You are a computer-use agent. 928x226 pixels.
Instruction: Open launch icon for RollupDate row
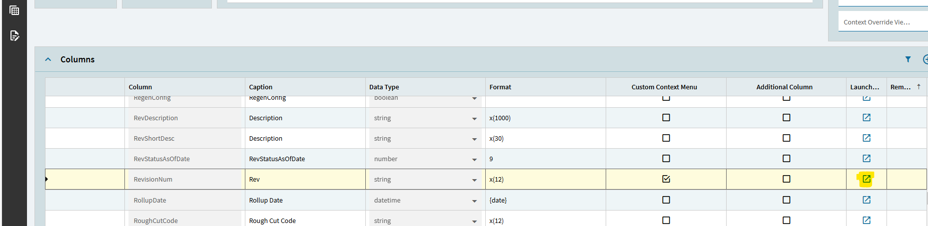coord(867,200)
